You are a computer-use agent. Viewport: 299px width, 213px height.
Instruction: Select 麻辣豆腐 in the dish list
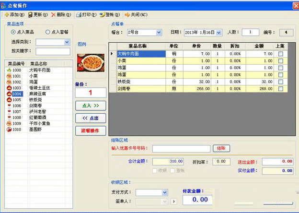pyautogui.click(x=37, y=94)
